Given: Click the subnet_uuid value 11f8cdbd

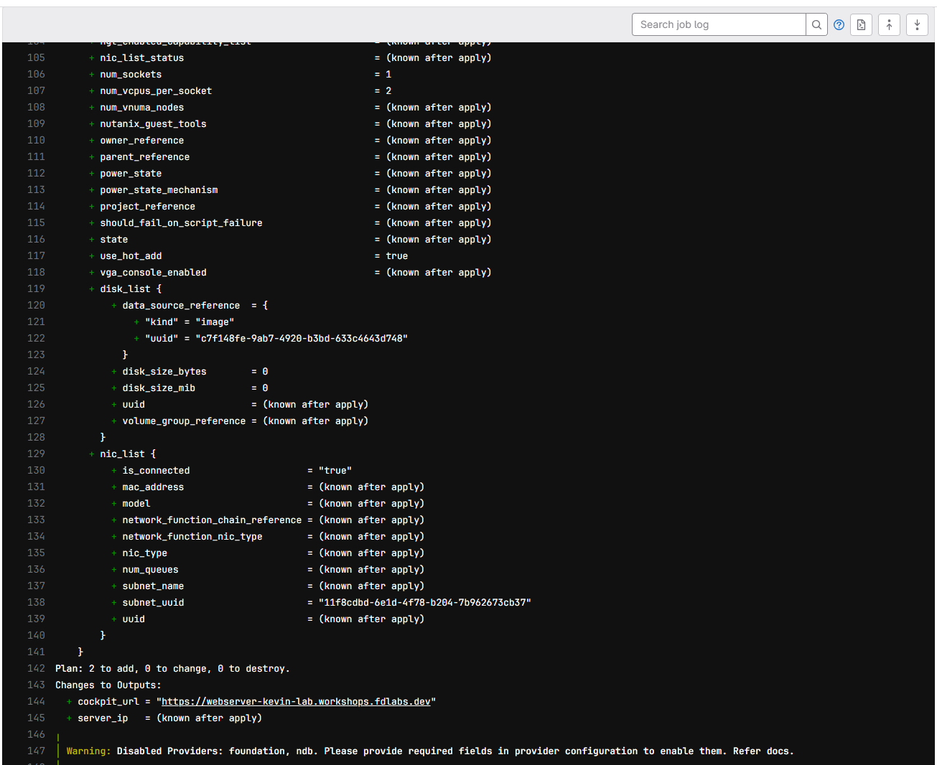Looking at the screenshot, I should 425,603.
